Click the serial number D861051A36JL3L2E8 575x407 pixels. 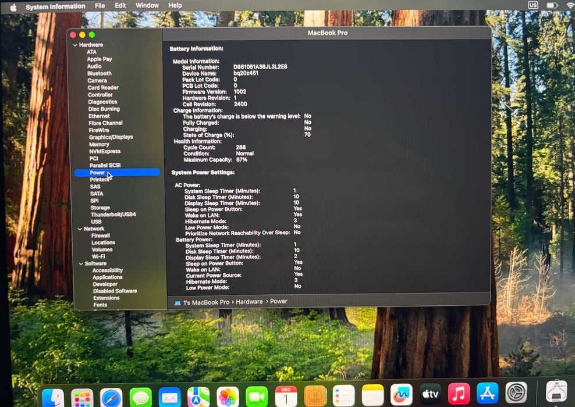click(x=260, y=67)
